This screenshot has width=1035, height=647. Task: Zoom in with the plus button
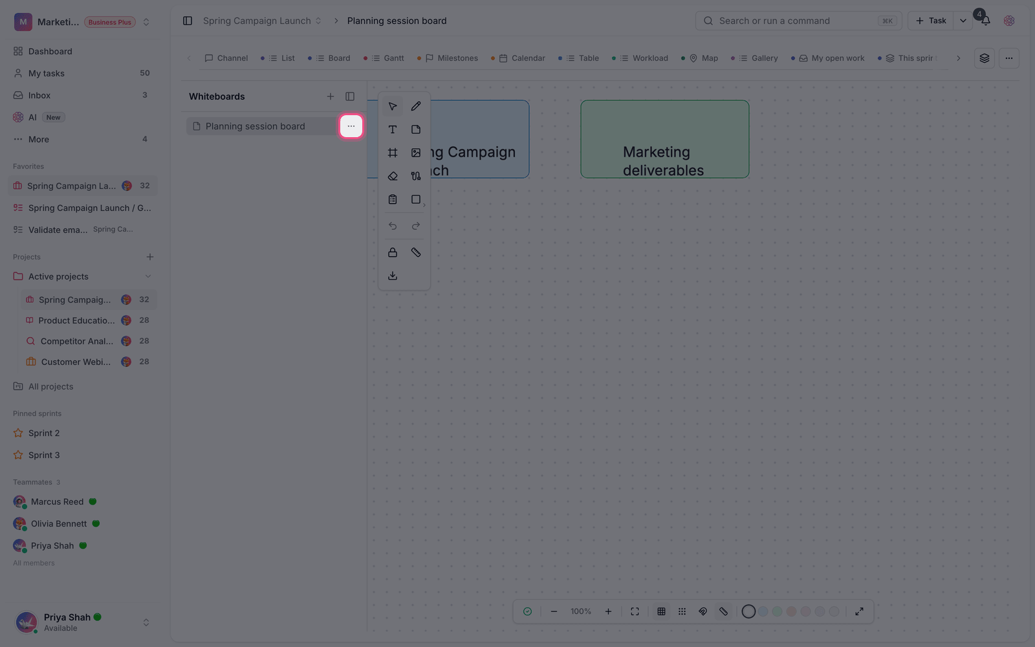[x=608, y=611]
